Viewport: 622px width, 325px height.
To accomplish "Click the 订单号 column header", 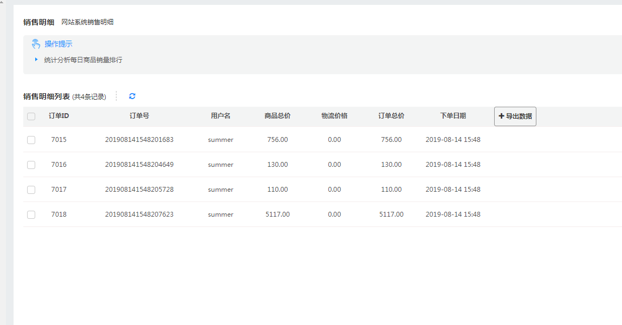I will (139, 116).
